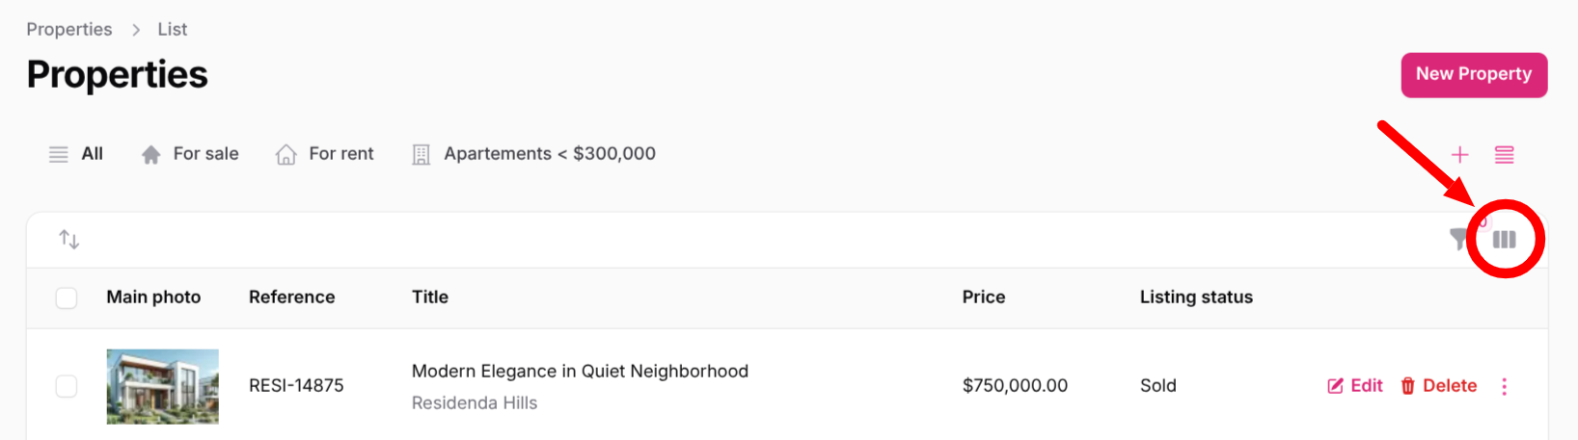Viewport: 1578px width, 440px height.
Task: Switch to the For sale tab
Action: point(205,154)
